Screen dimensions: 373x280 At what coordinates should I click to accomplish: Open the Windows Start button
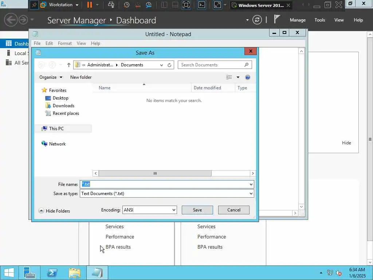9,273
